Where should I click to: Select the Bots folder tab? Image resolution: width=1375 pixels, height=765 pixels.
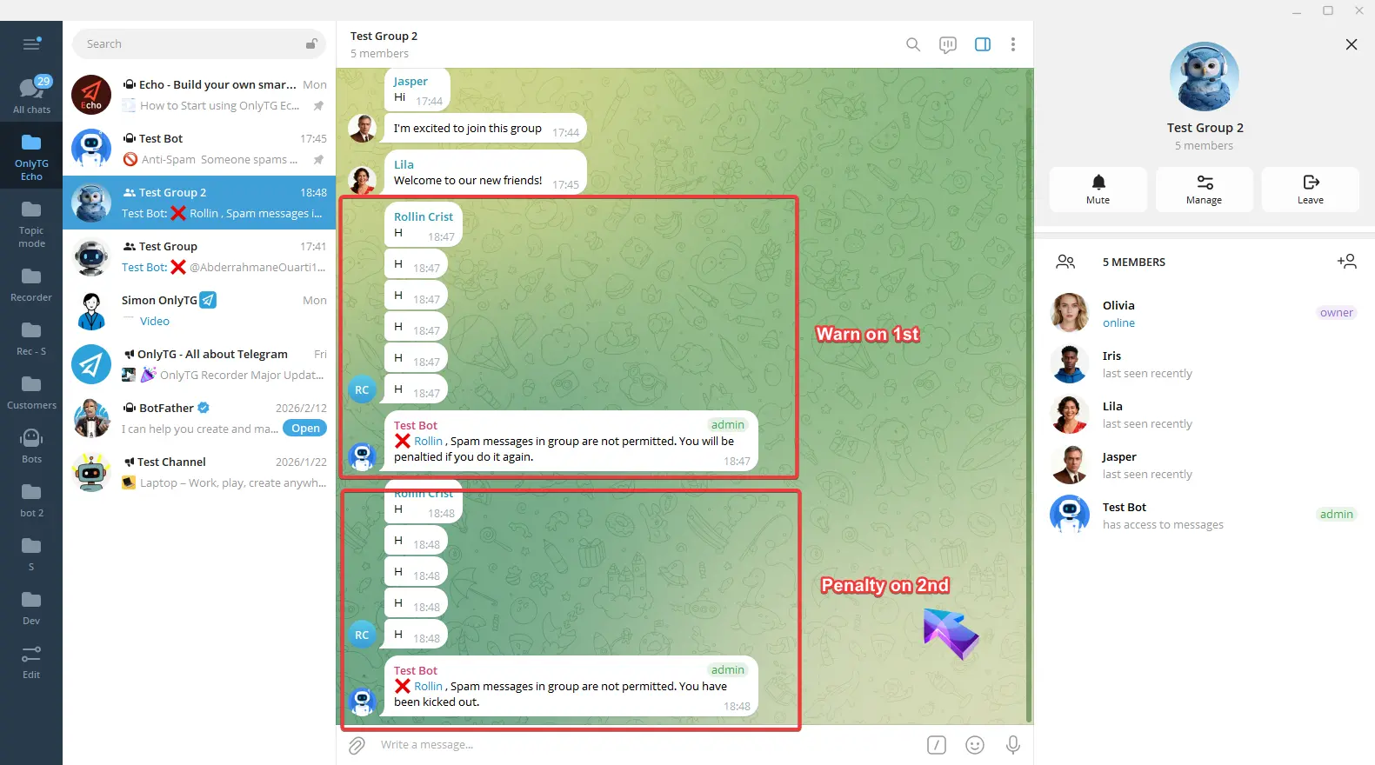pos(31,445)
